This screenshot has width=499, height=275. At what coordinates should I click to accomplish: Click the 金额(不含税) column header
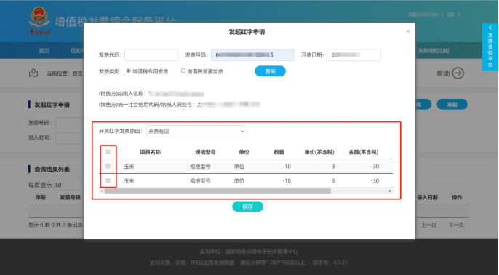click(364, 152)
